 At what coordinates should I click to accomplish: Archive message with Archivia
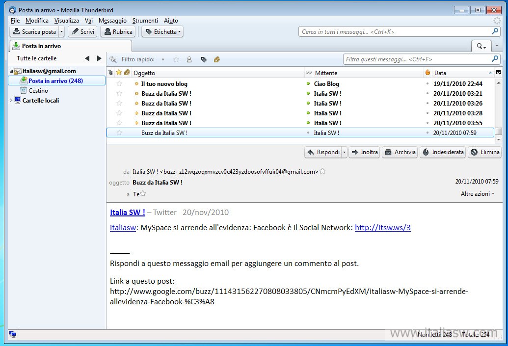[400, 152]
